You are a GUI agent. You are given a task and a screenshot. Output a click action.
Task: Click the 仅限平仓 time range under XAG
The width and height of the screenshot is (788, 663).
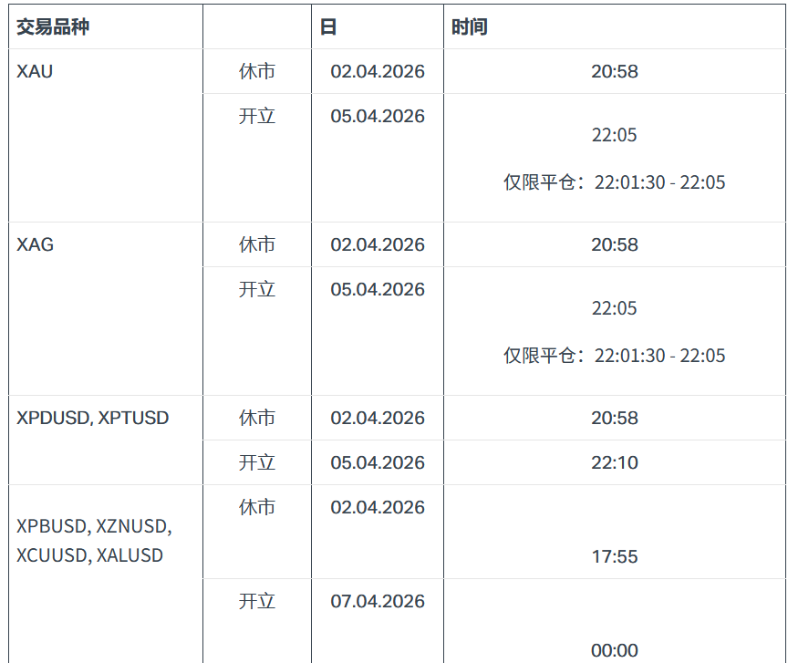pyautogui.click(x=615, y=356)
